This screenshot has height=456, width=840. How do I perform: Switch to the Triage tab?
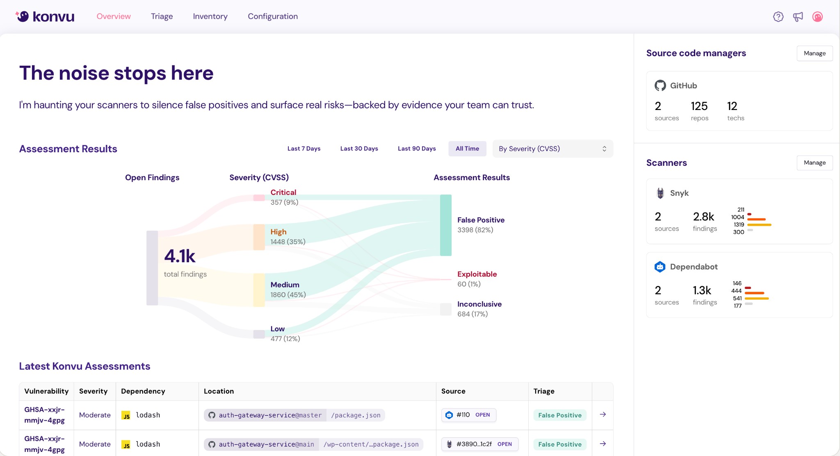pos(162,16)
